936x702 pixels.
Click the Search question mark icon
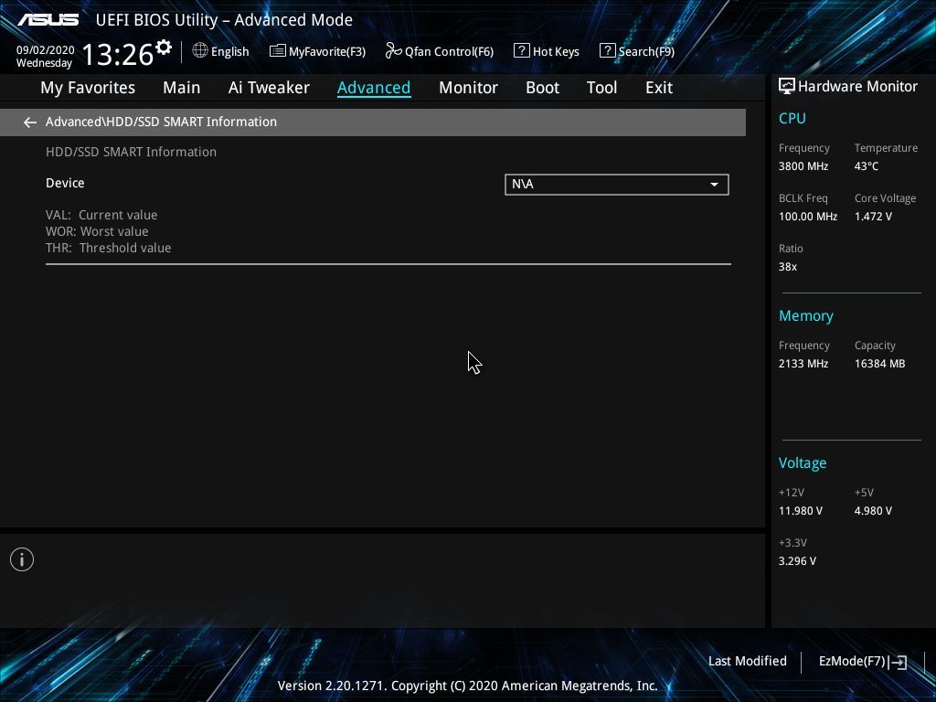pos(607,51)
